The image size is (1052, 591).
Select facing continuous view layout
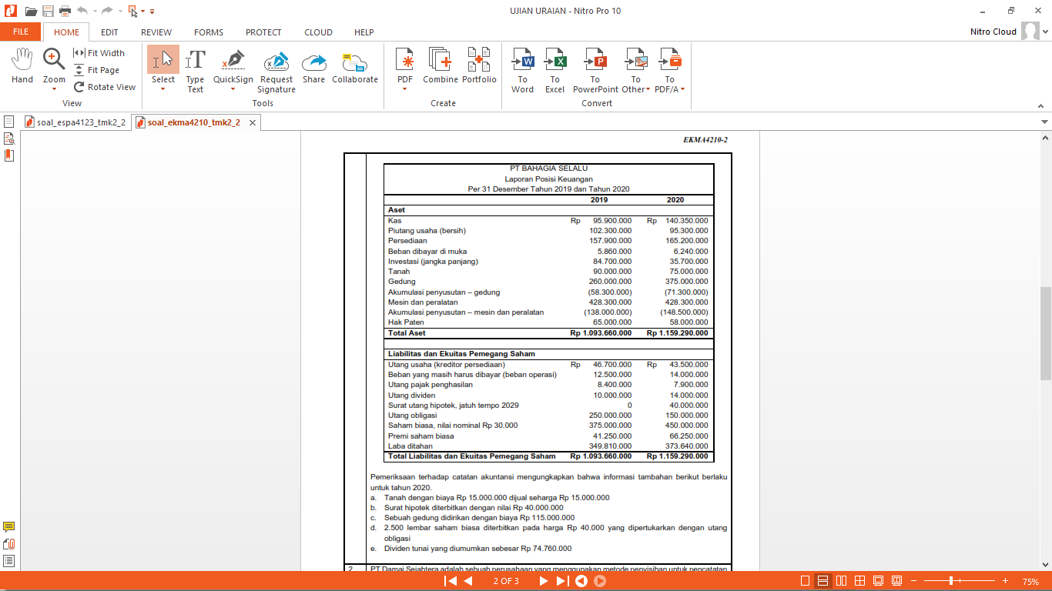[x=860, y=581]
